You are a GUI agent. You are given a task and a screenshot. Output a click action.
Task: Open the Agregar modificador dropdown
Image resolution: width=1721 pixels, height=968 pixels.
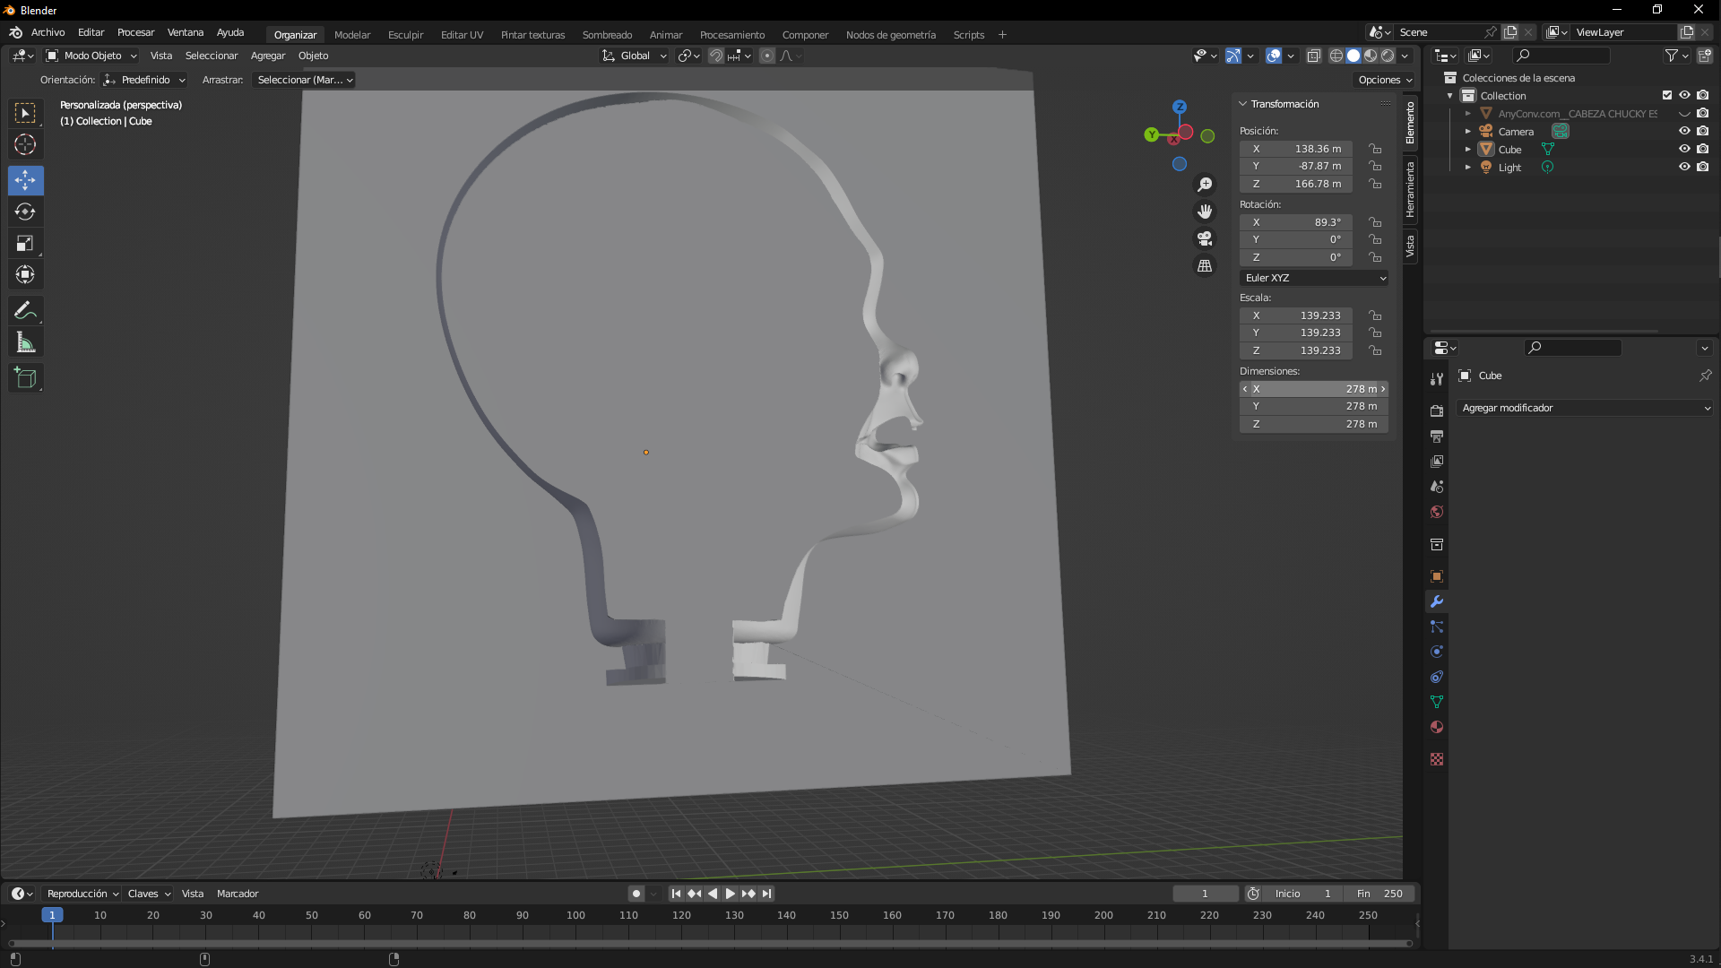(1585, 408)
